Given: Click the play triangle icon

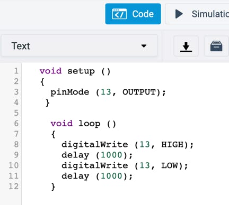Looking at the screenshot, I should click(x=179, y=14).
